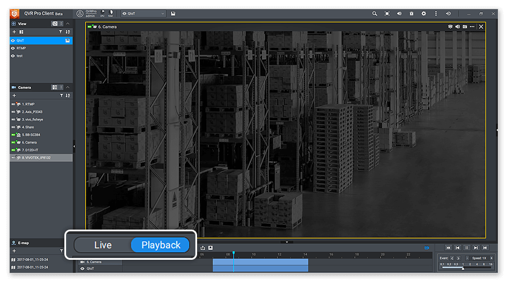The height and width of the screenshot is (282, 507).
Task: Select 8. VIVOTEK_IP8132 in camera list
Action: [x=36, y=157]
